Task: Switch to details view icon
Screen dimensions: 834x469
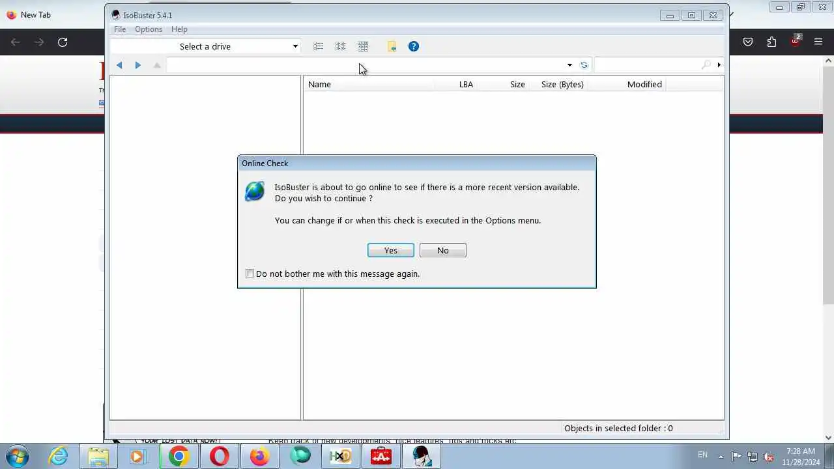Action: [340, 46]
